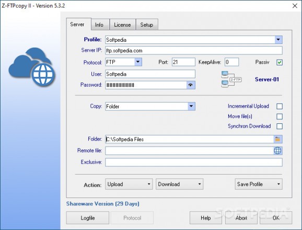The width and height of the screenshot is (302, 230).
Task: Click the disabled Protocol button
Action: [132, 218]
